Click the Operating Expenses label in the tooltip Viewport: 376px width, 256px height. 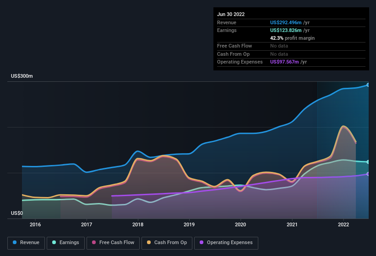[240, 62]
